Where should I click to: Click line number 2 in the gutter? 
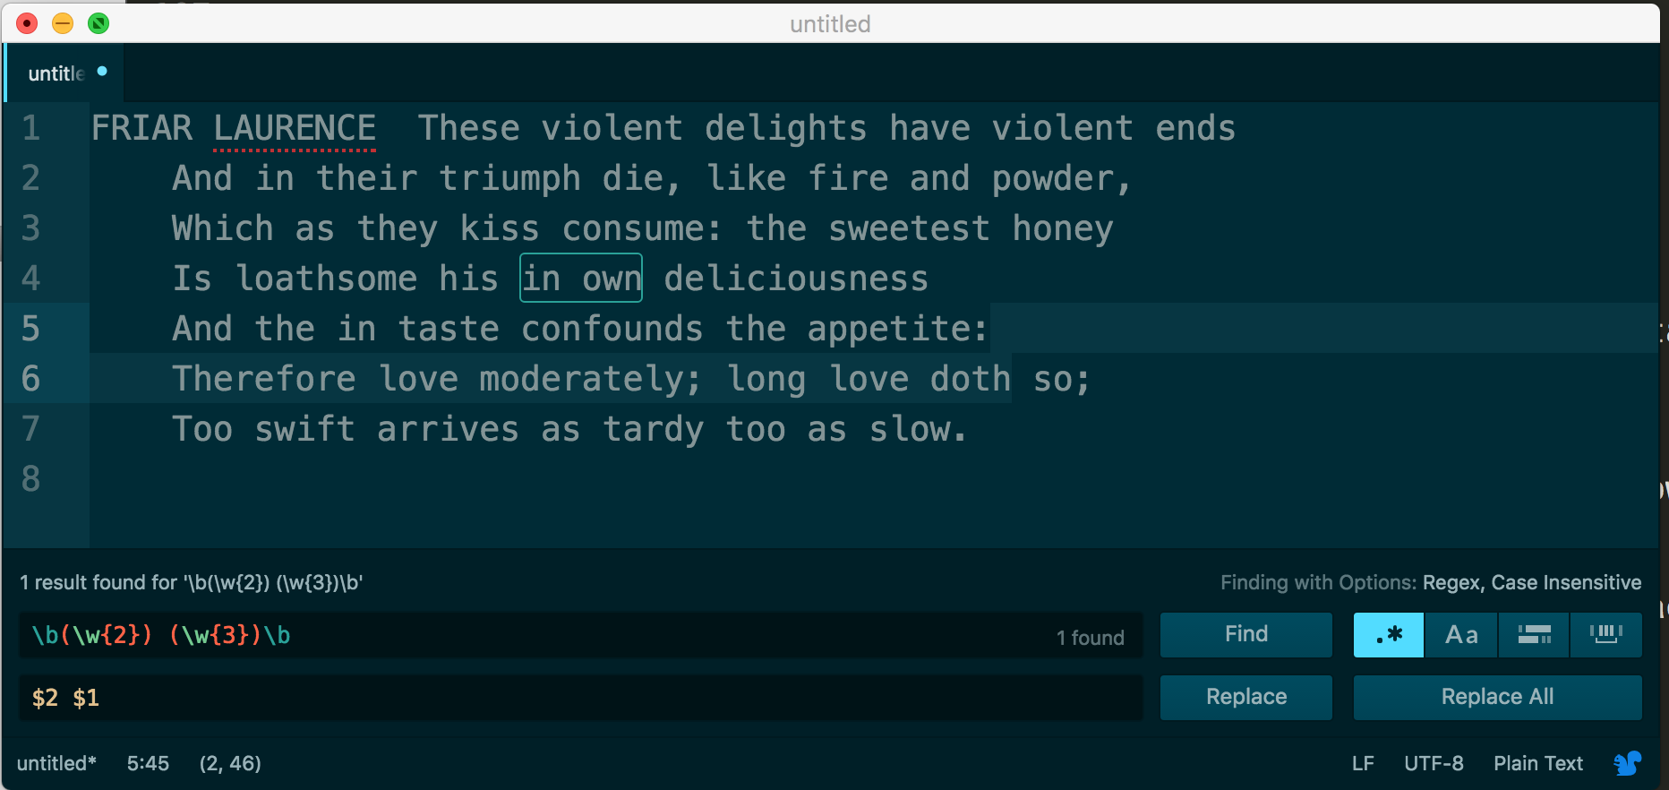pos(31,178)
